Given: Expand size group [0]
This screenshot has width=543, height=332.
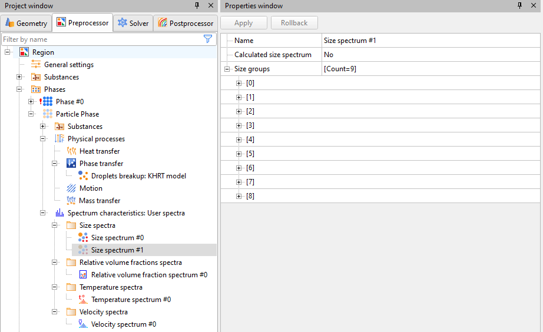Looking at the screenshot, I should click(x=239, y=83).
